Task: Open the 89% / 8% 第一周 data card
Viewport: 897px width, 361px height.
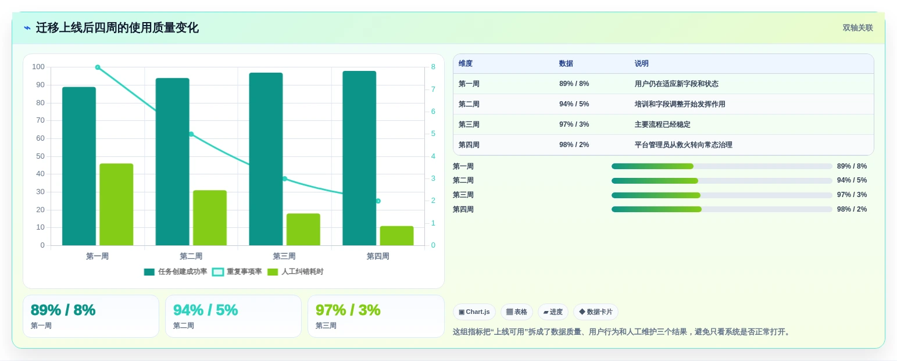Action: [x=91, y=316]
